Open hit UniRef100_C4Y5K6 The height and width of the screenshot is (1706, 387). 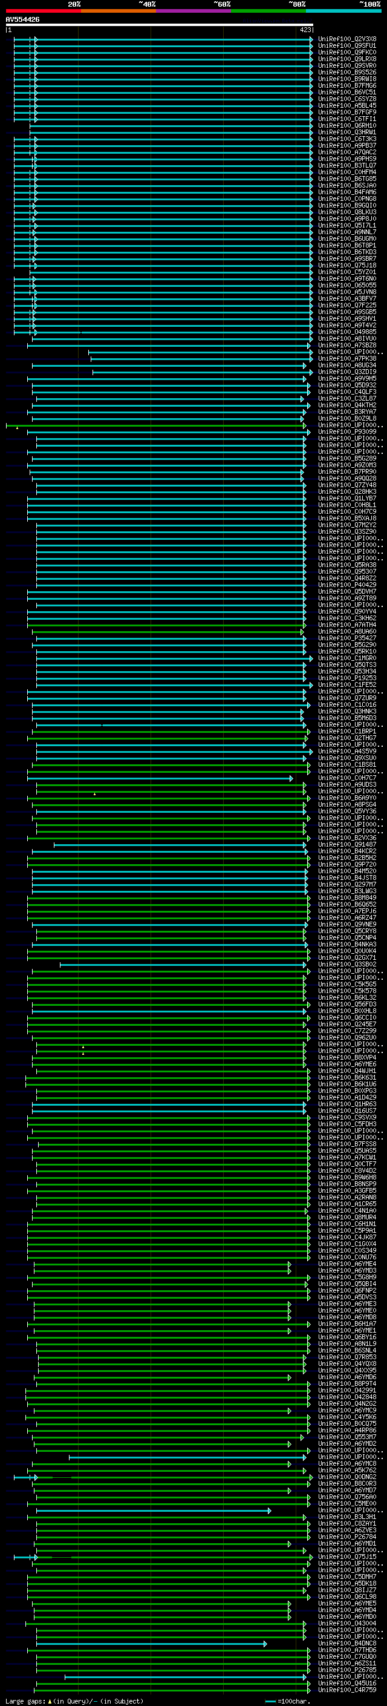[x=347, y=1417]
